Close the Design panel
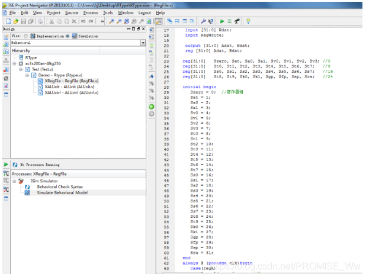 (x=143, y=29)
